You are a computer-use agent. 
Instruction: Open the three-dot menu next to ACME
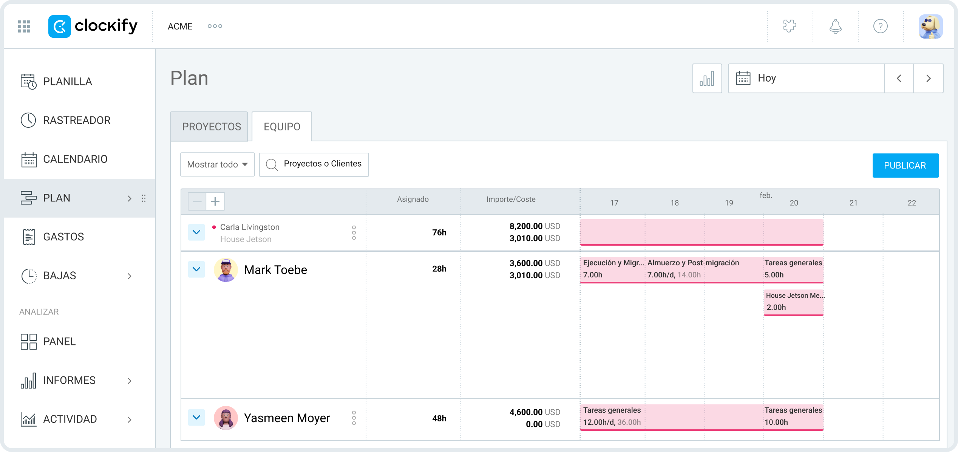[215, 26]
